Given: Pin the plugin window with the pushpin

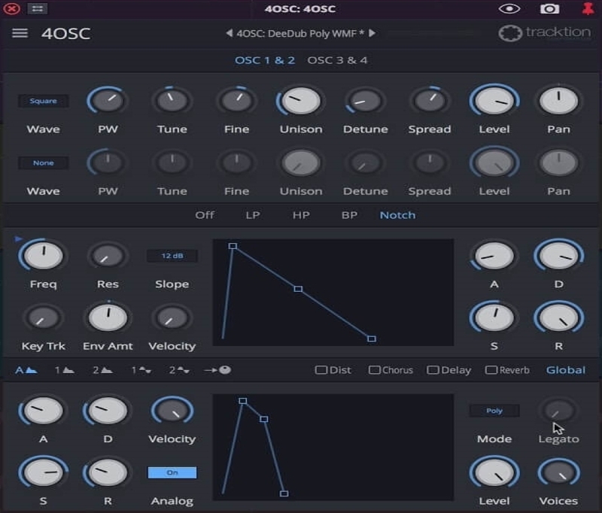Looking at the screenshot, I should pyautogui.click(x=588, y=8).
